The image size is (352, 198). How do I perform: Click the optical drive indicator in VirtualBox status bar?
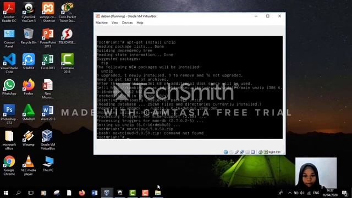(231, 152)
